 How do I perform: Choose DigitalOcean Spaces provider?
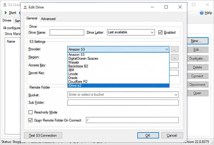coord(118,58)
